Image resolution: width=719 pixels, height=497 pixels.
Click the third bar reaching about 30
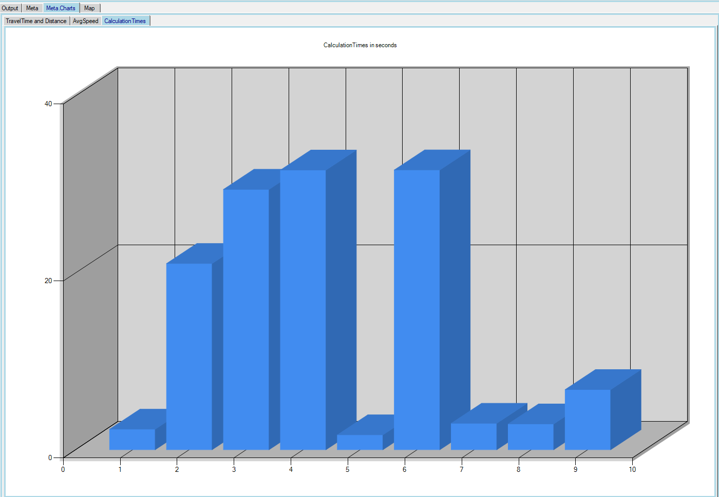point(246,320)
